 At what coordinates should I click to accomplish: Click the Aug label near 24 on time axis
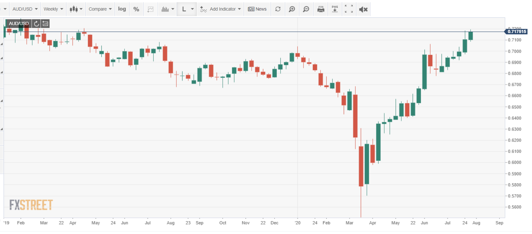[x=476, y=223]
